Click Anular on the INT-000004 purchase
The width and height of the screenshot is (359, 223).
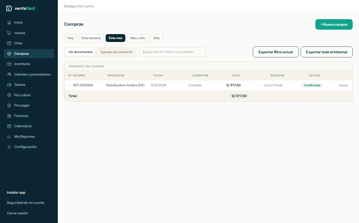click(344, 85)
